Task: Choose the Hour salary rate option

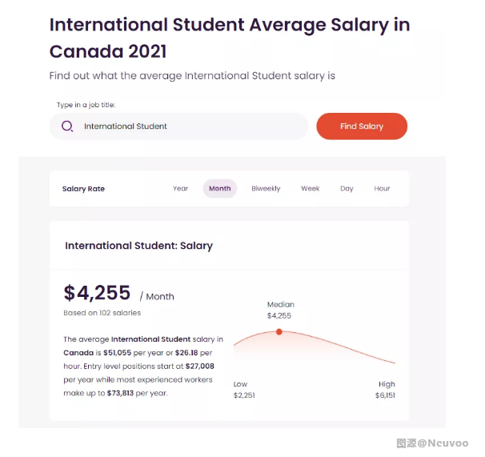Action: point(382,188)
